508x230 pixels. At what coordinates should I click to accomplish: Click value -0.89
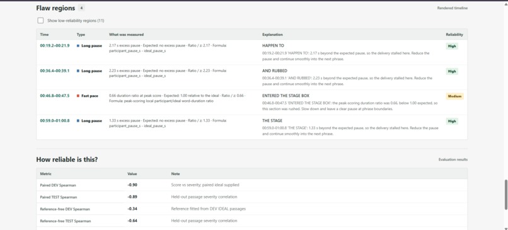click(x=132, y=197)
